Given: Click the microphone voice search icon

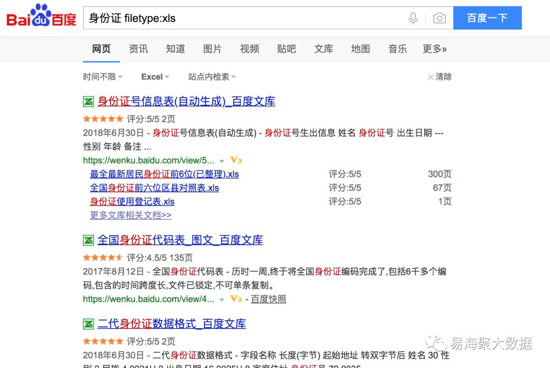Looking at the screenshot, I should 413,18.
